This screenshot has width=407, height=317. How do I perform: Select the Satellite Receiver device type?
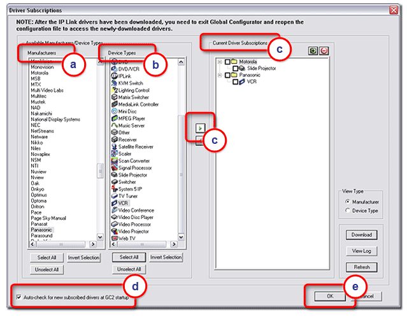click(135, 146)
